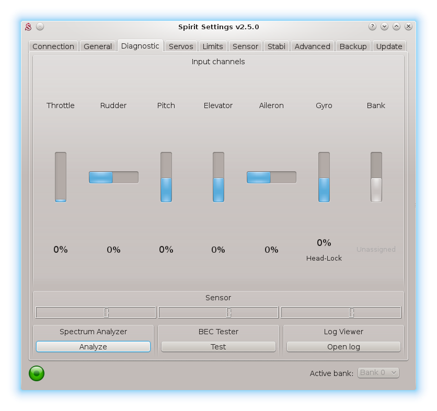Open the General tab
This screenshot has height=411, width=437.
(98, 46)
